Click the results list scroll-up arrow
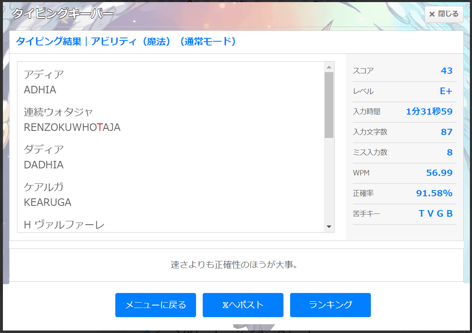 pyautogui.click(x=329, y=67)
